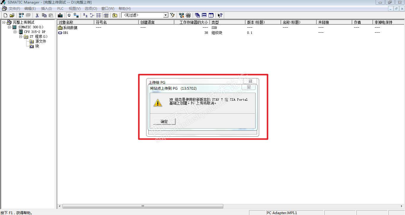Go up one level in the hierarchy
Screen dimensions: 405x215
pos(115,15)
